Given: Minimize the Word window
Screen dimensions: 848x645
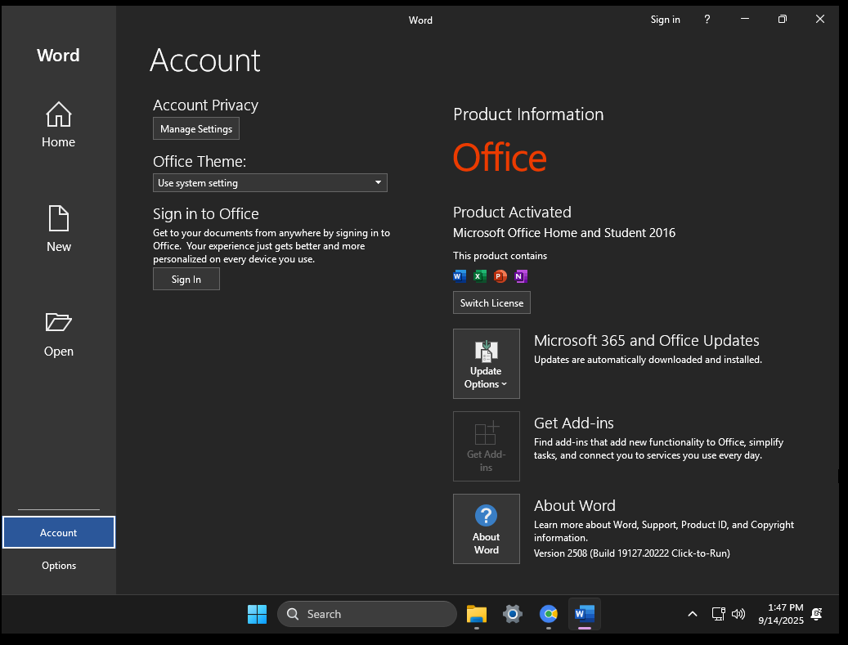Looking at the screenshot, I should point(745,19).
